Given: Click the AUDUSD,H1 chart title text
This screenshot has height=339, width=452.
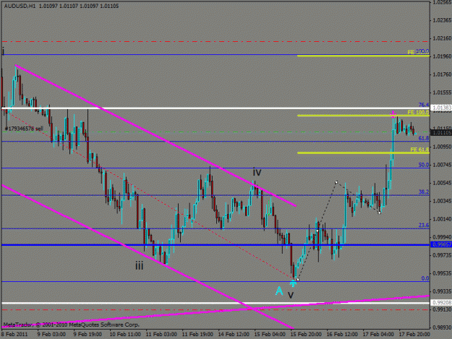Looking at the screenshot, I should pyautogui.click(x=20, y=6).
